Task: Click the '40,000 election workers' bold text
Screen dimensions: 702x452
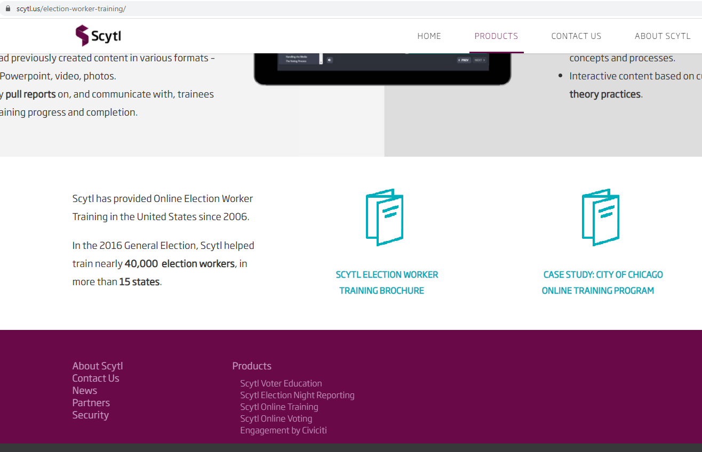Action: pyautogui.click(x=179, y=263)
